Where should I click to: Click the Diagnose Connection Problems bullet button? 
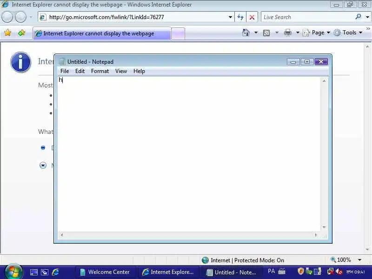(x=43, y=148)
